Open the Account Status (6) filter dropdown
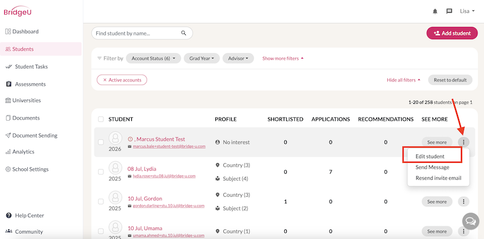Image resolution: width=484 pixels, height=239 pixels. [x=153, y=58]
